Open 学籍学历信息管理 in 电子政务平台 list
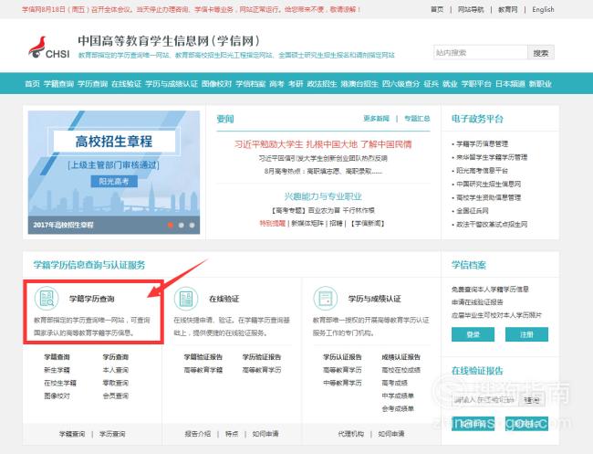 pyautogui.click(x=483, y=144)
